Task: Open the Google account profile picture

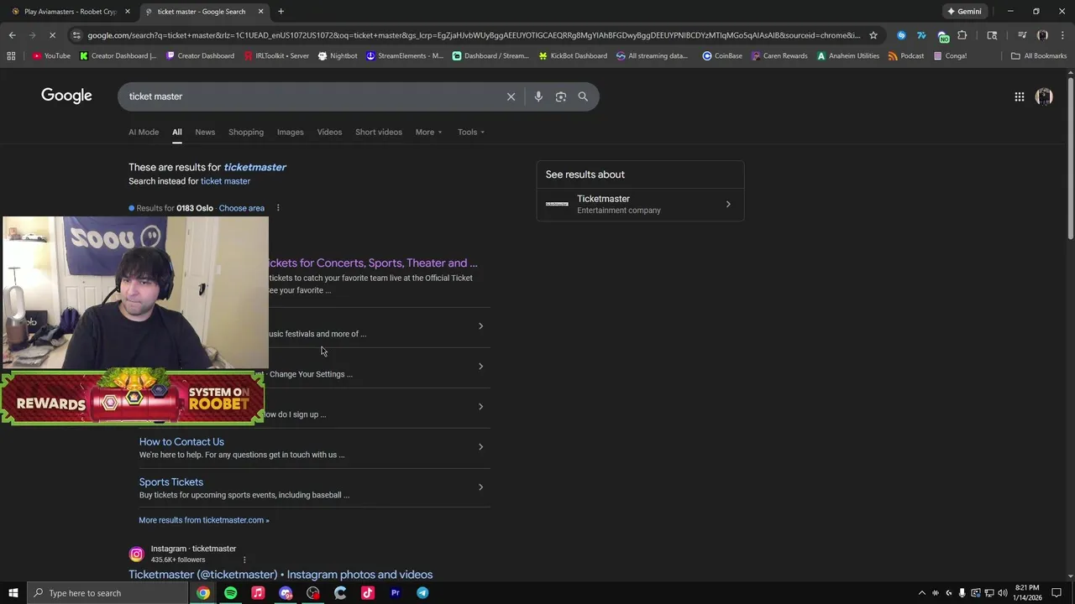Action: coord(1044,96)
